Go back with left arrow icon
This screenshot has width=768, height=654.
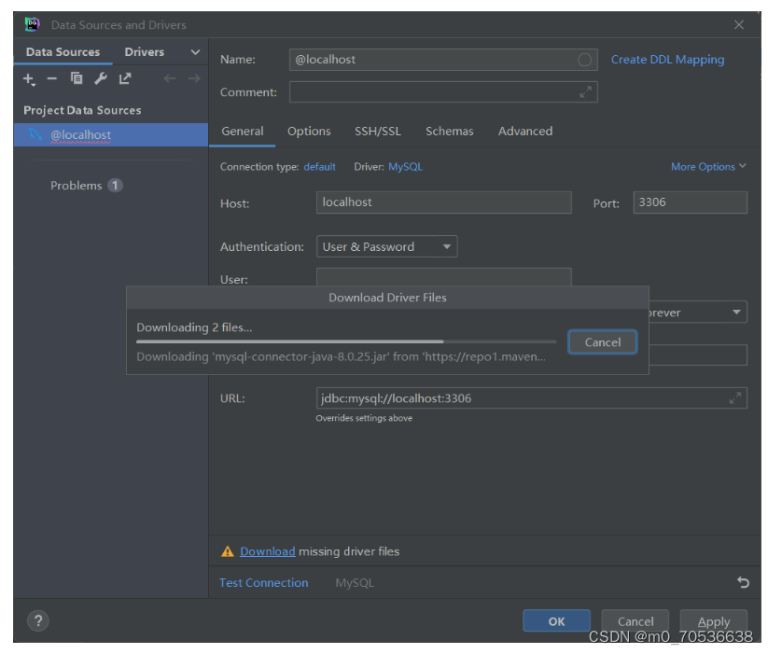pos(170,78)
